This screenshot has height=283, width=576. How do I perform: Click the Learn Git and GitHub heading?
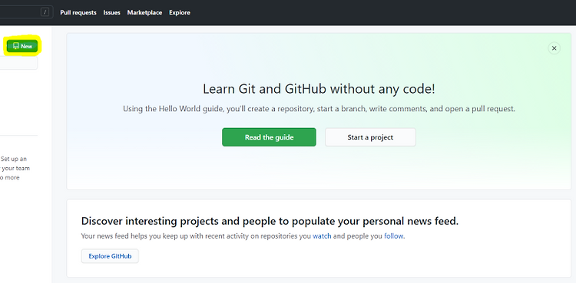(319, 89)
